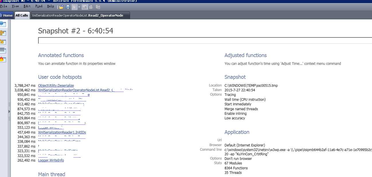Open dropdown arrow beside page view icon

(x=79, y=7)
